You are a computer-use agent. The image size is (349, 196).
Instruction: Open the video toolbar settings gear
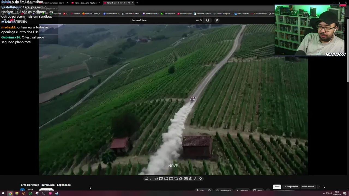tap(200, 179)
